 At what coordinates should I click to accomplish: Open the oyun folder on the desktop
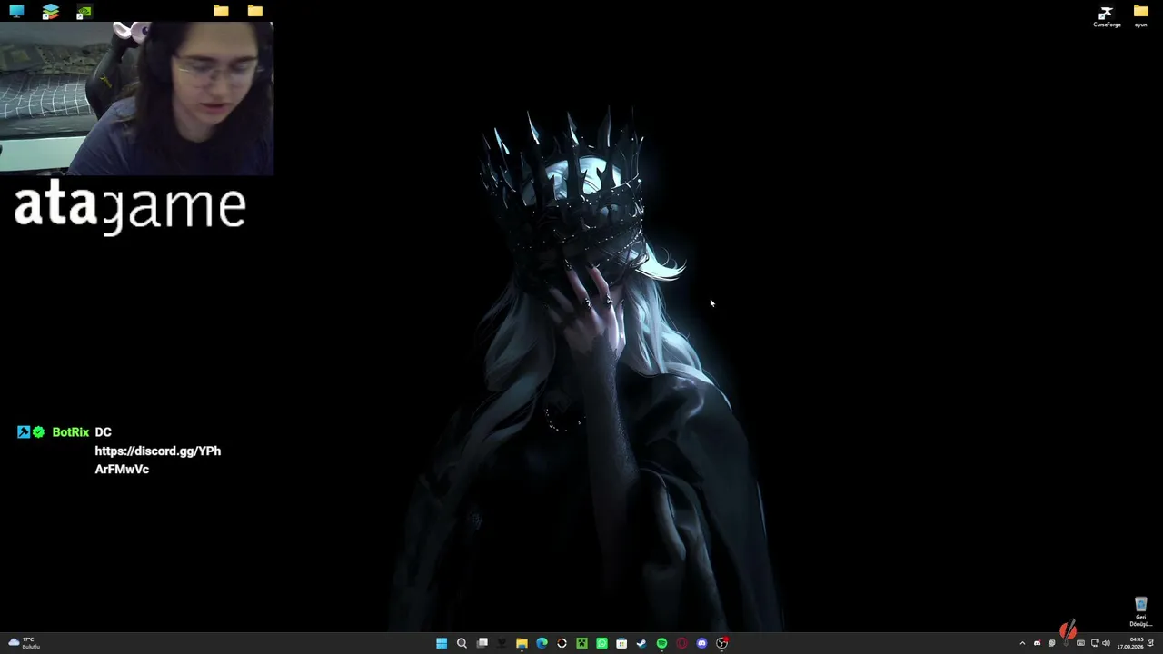coord(1140,16)
